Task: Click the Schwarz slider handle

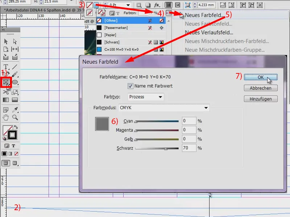Action: click(166, 149)
